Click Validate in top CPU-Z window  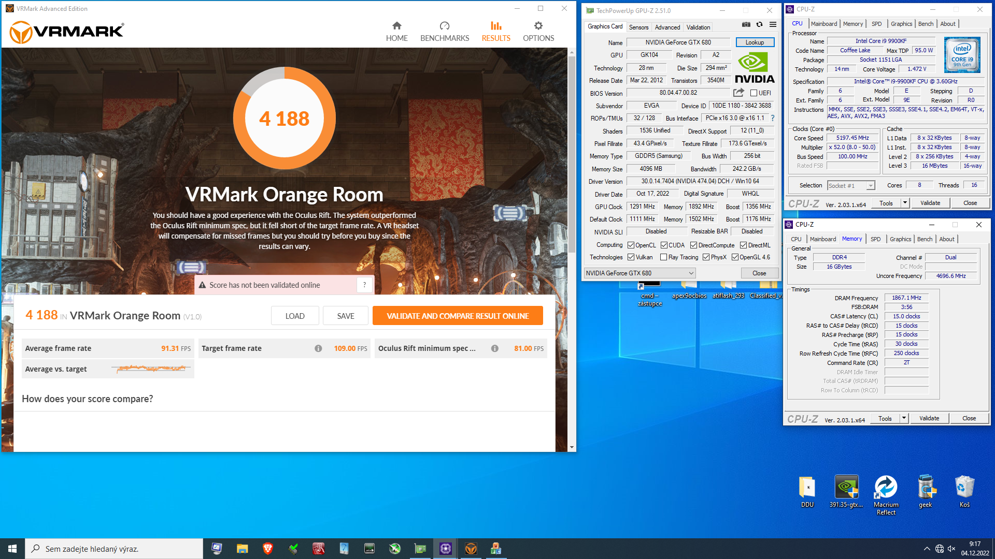point(930,203)
